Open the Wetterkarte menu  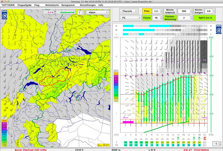[52, 5]
